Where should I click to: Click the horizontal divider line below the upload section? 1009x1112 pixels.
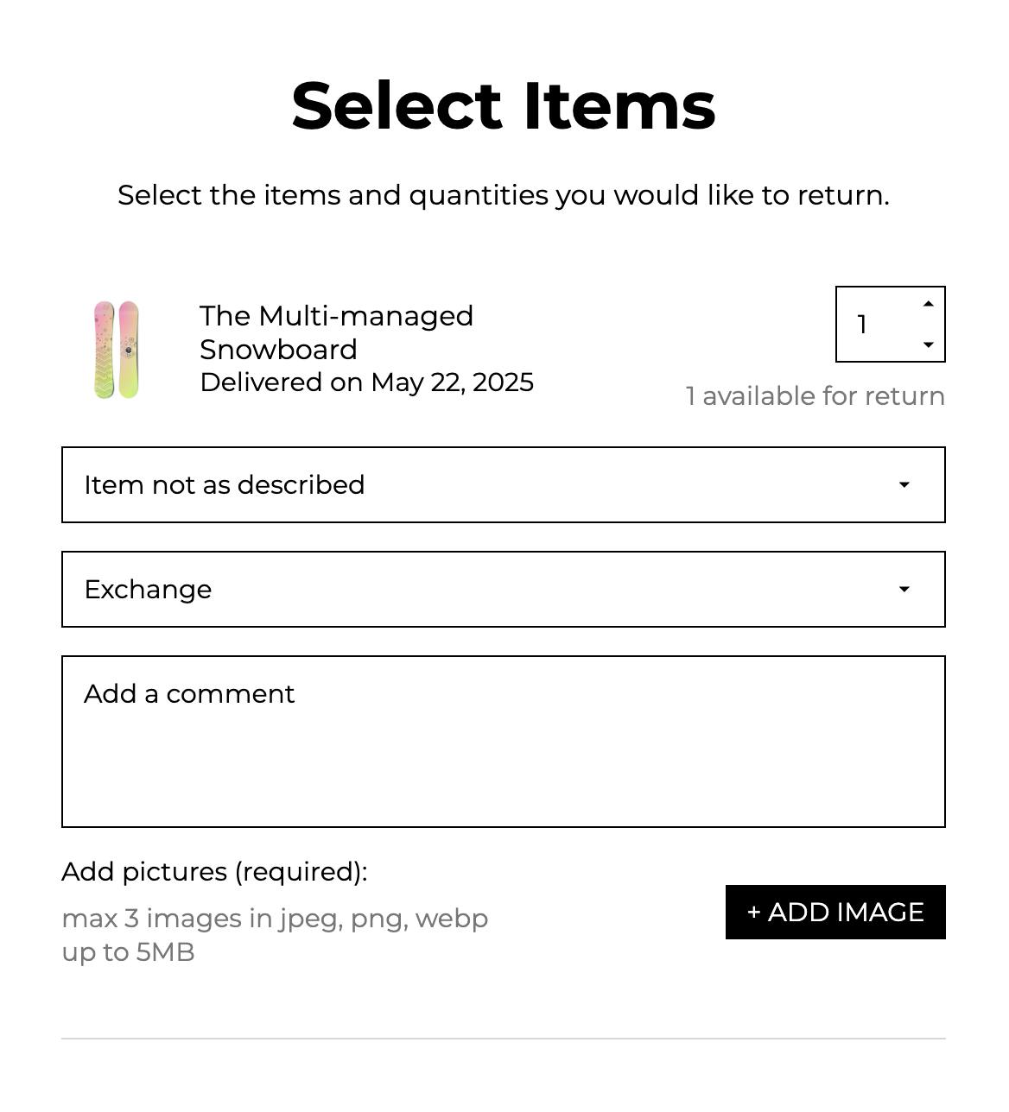tap(504, 1039)
